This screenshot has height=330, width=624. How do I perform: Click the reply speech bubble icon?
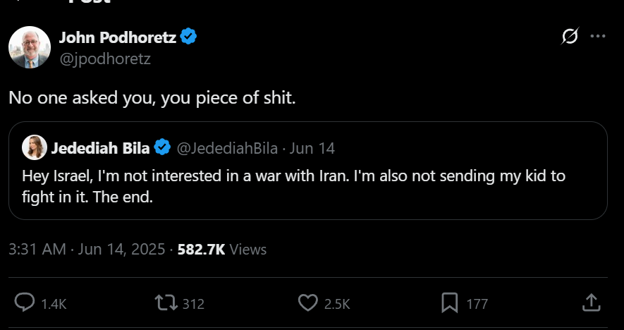click(25, 303)
